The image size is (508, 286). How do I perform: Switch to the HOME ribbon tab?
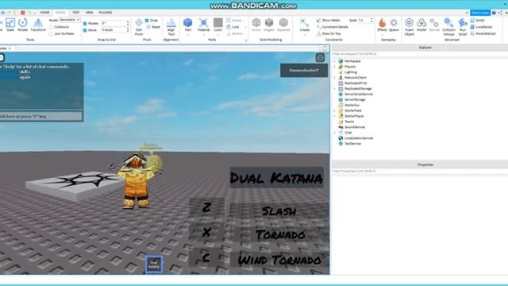pyautogui.click(x=44, y=13)
